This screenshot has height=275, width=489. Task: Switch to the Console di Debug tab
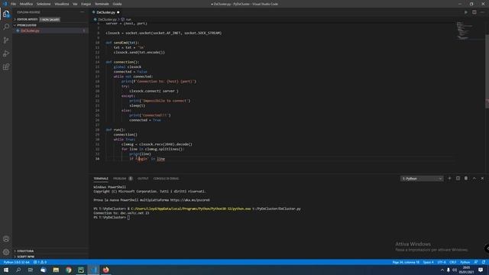(x=166, y=179)
